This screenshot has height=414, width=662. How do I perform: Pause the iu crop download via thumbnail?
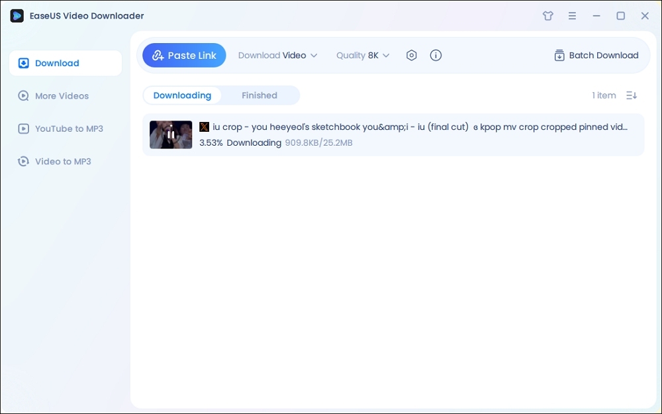click(x=171, y=134)
